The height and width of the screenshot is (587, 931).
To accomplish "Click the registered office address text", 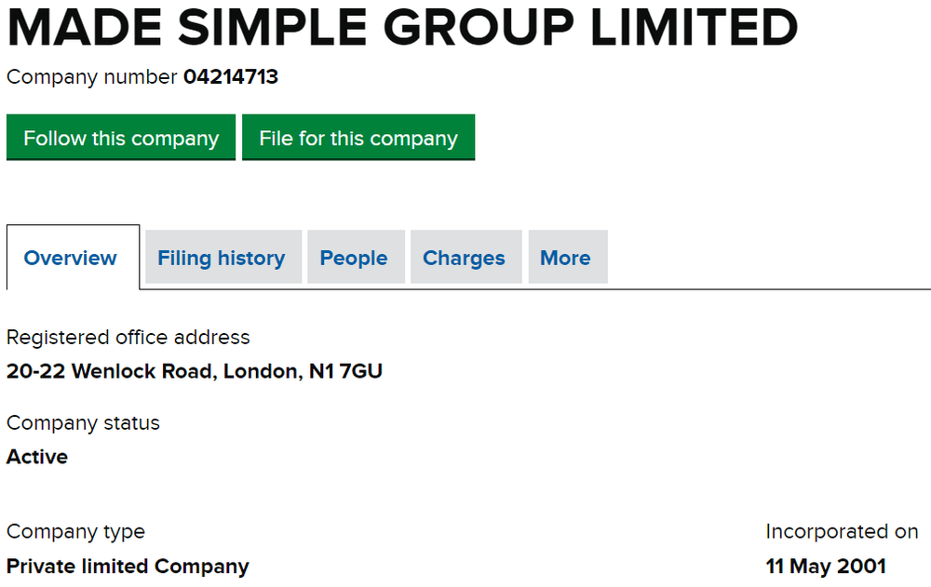I will (x=195, y=371).
